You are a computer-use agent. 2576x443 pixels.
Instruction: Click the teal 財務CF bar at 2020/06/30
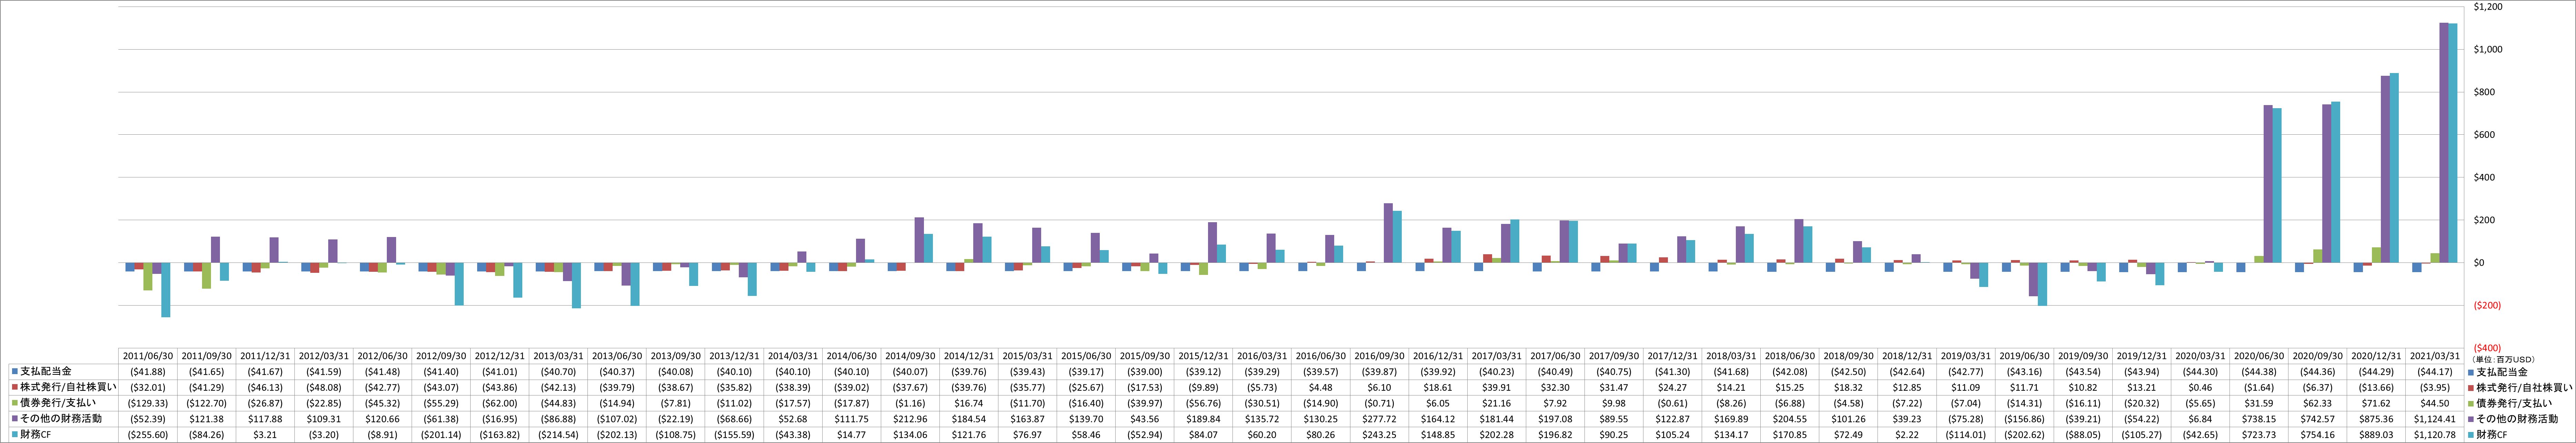(2277, 185)
